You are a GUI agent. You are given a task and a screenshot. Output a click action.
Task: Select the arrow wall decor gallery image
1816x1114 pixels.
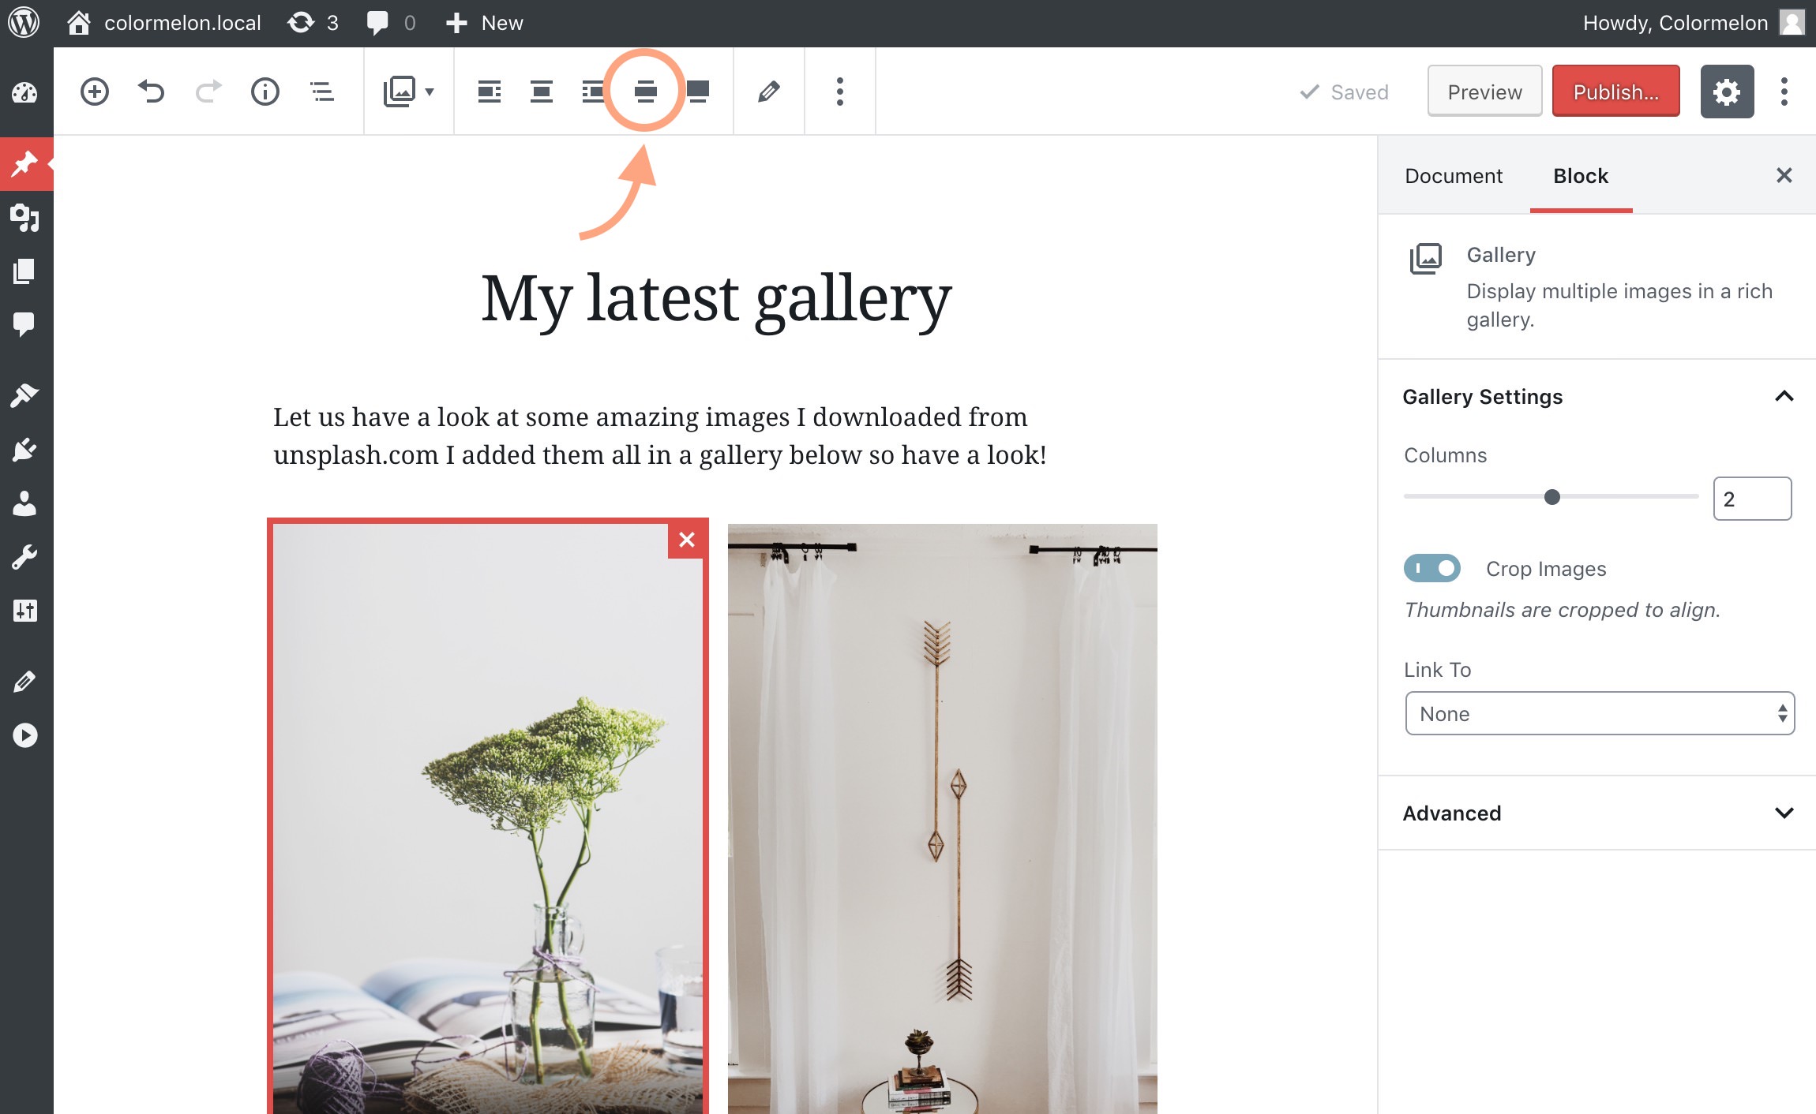[x=942, y=819]
